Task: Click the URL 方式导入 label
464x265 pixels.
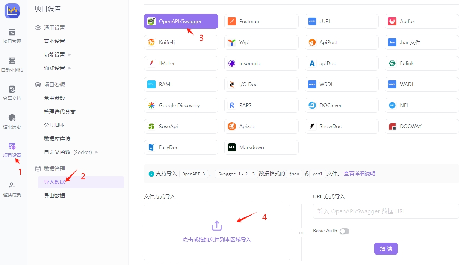Action: coord(329,196)
